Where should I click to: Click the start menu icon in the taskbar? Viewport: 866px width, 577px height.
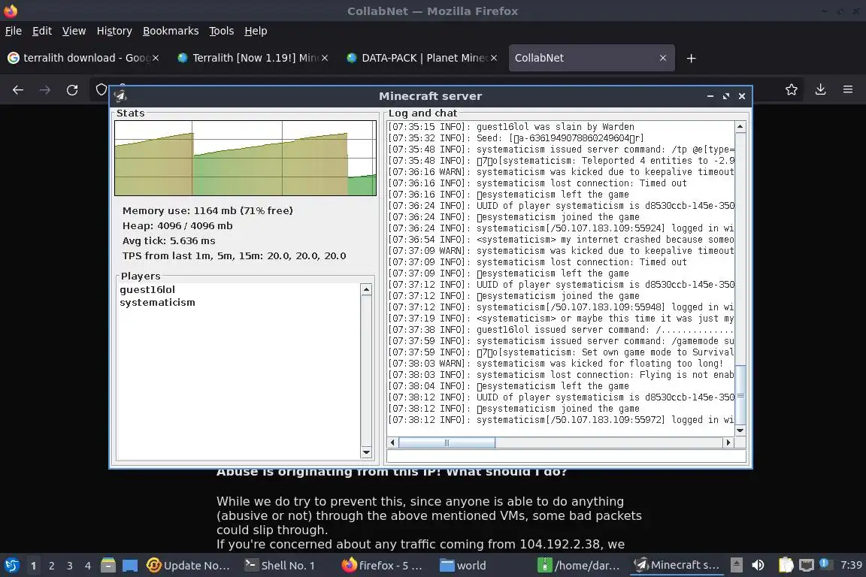(11, 566)
